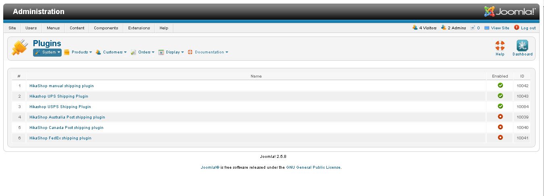Click the ID column header
The height and width of the screenshot is (196, 544).
(522, 76)
